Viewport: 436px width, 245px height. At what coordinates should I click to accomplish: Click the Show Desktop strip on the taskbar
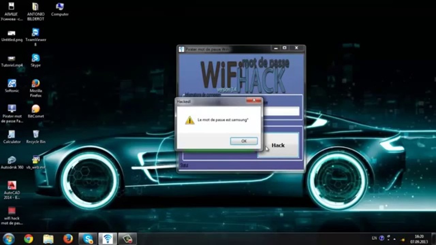[433, 239]
